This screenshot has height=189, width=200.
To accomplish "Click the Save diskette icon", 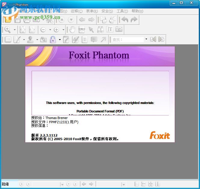I will tap(17, 20).
